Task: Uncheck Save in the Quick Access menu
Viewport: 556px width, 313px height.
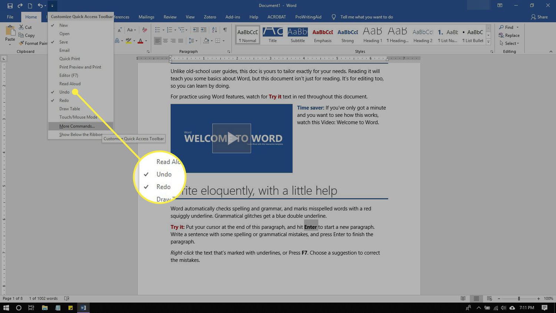Action: [x=80, y=42]
